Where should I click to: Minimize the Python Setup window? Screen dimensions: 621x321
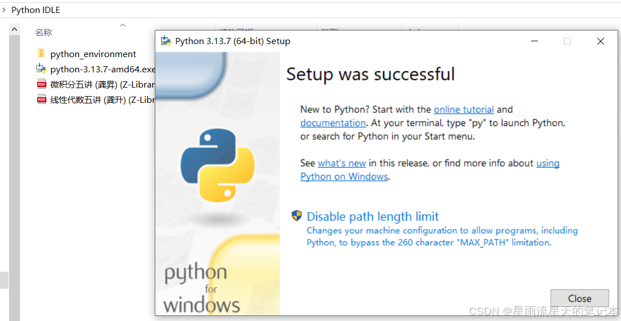535,41
